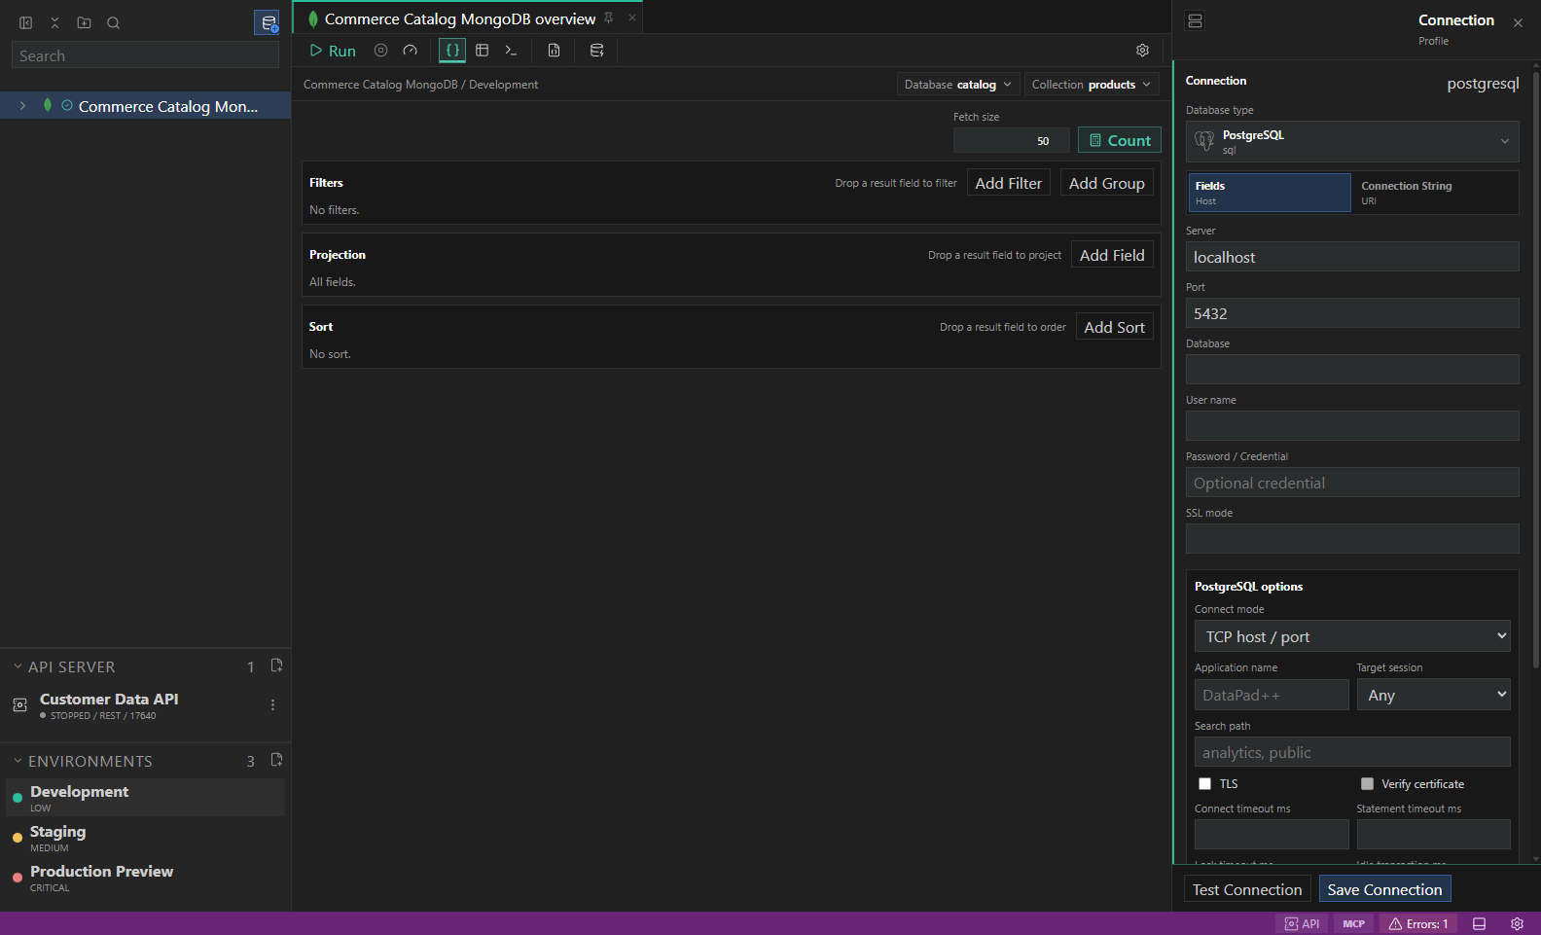This screenshot has width=1541, height=935.
Task: Click Add Filter button
Action: [1009, 183]
